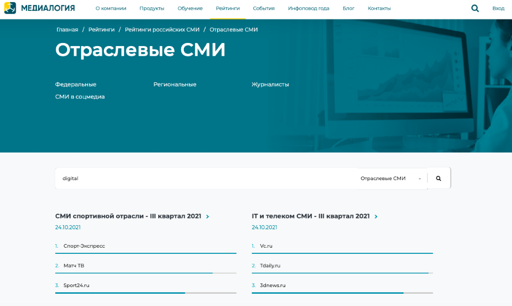Go to О компании in navigation
512x306 pixels.
pos(111,8)
